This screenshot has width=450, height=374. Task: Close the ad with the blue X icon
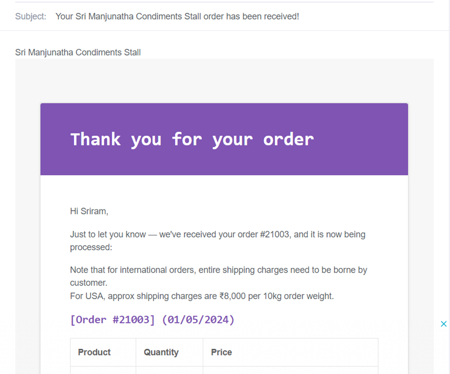click(x=443, y=324)
